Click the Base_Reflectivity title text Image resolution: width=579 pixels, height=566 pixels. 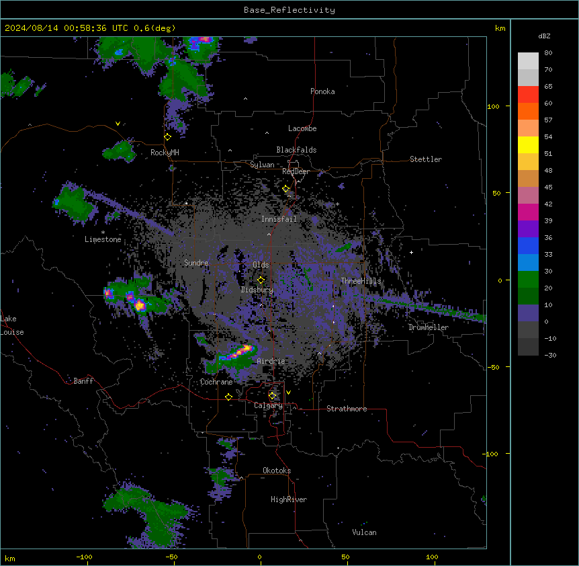[x=289, y=10]
